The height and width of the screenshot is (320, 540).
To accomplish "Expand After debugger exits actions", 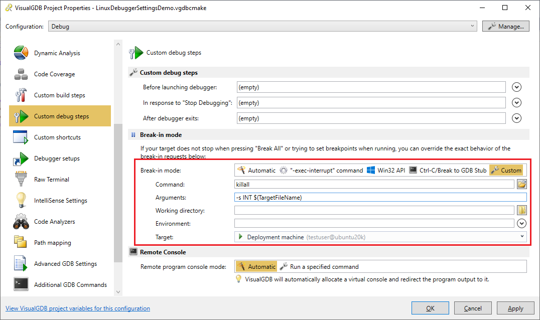I will (x=516, y=118).
